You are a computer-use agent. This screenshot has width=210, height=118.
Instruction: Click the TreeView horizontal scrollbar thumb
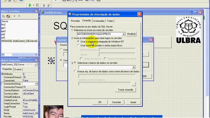tap(23, 54)
